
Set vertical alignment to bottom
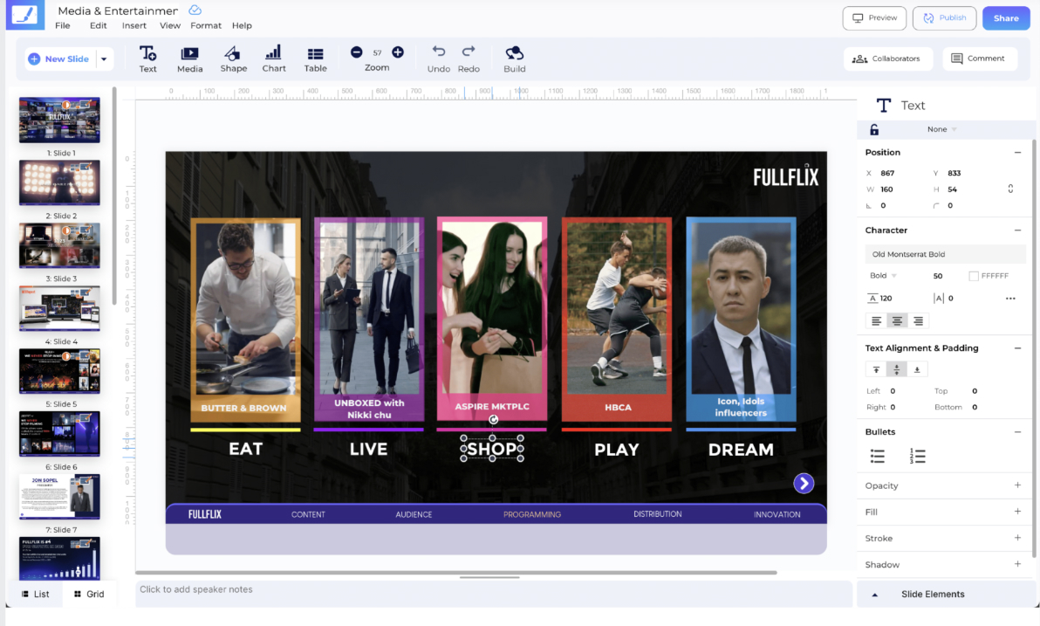917,370
